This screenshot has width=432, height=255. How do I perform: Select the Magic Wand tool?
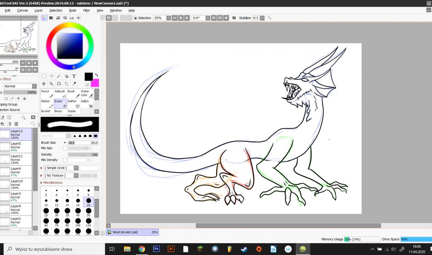click(59, 76)
